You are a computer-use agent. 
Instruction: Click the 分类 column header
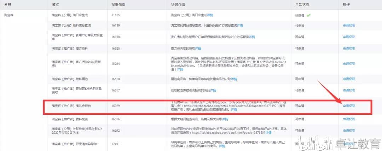tap(7, 5)
